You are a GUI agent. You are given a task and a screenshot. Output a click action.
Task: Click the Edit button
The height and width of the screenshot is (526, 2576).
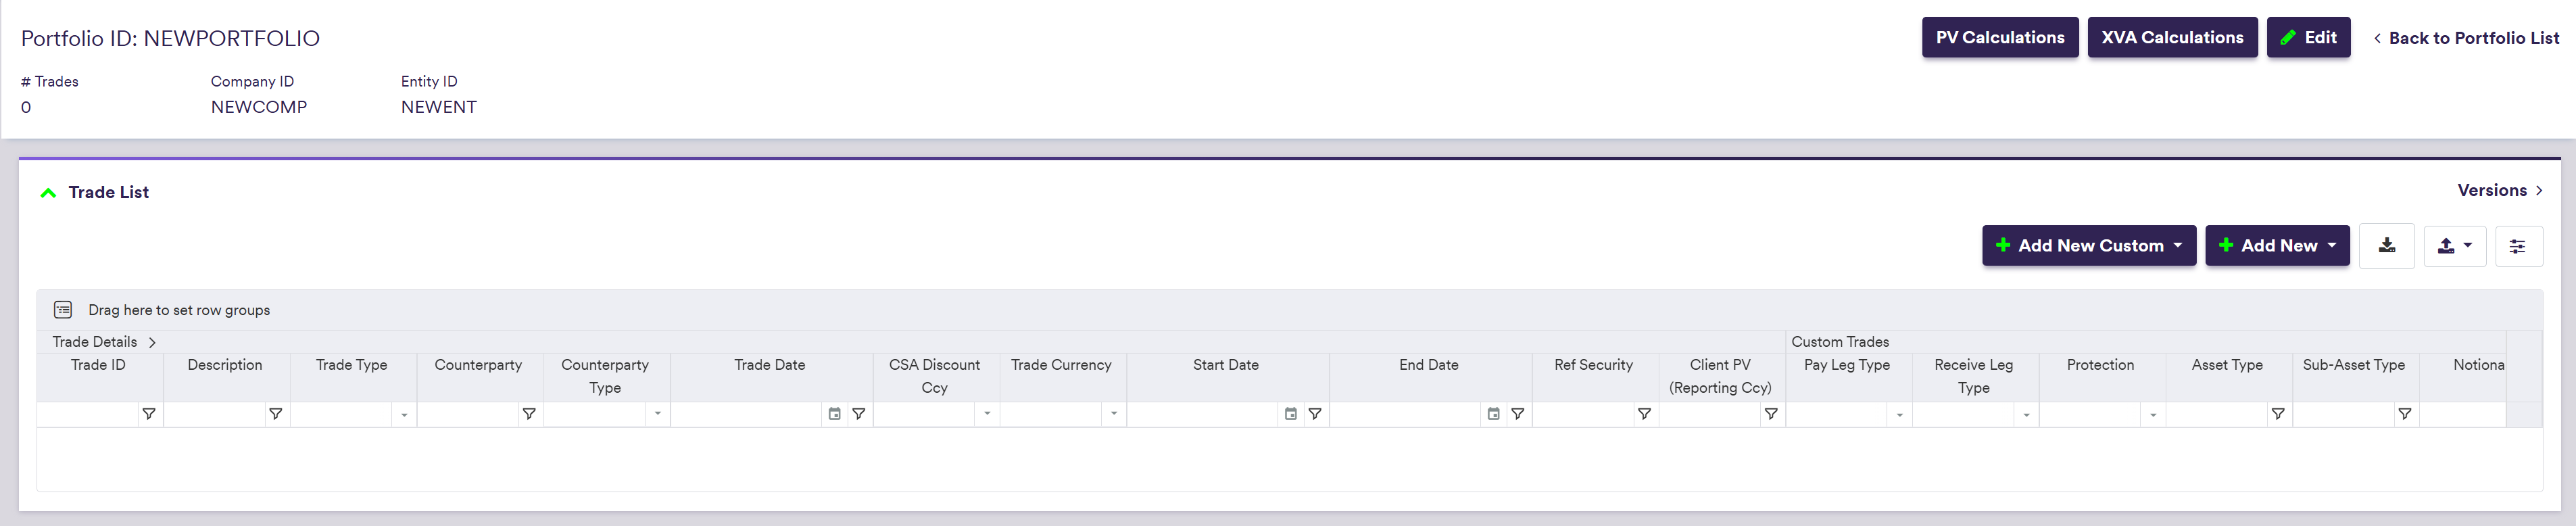click(2307, 38)
